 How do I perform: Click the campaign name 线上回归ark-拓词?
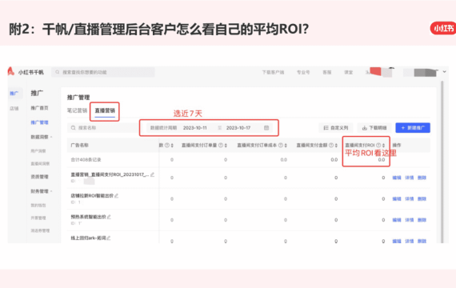88,238
